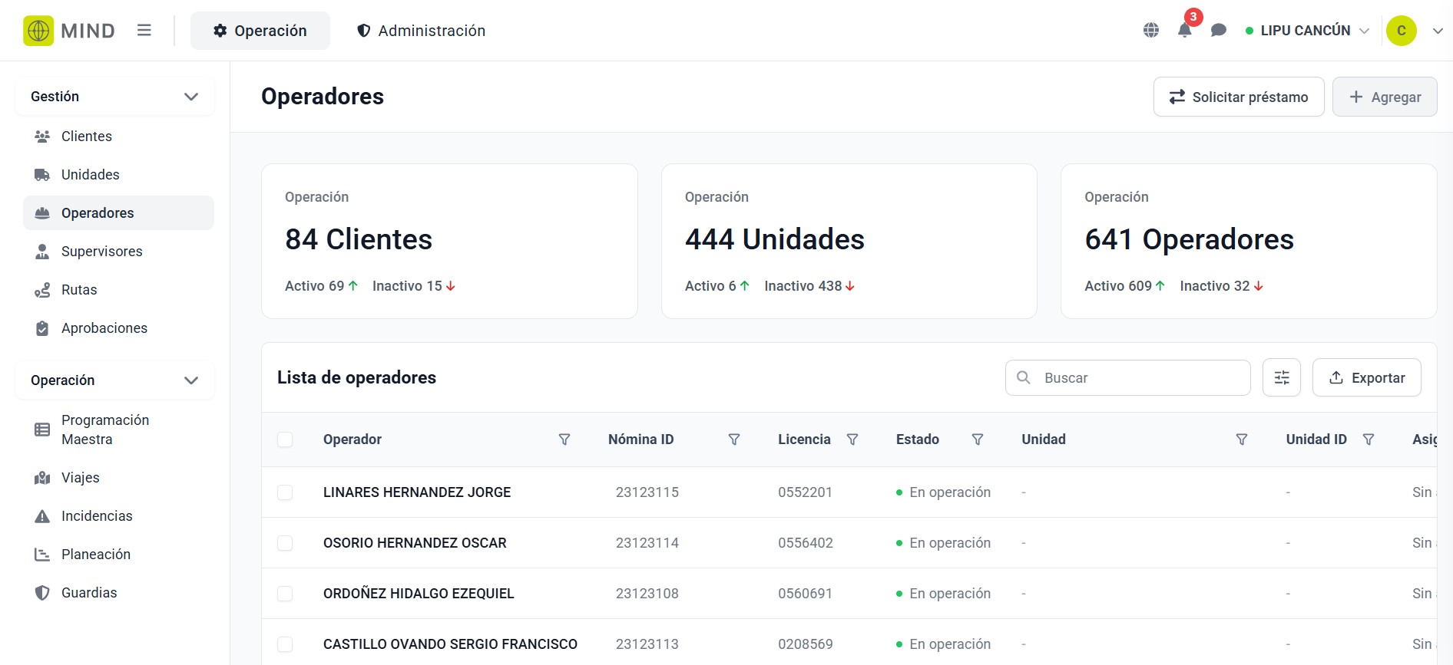The height and width of the screenshot is (665, 1453).
Task: Filter the Nómina ID column
Action: click(x=734, y=439)
